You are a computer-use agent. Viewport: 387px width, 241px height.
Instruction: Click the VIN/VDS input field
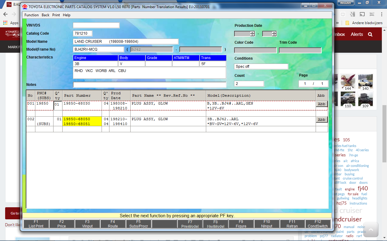96,25
